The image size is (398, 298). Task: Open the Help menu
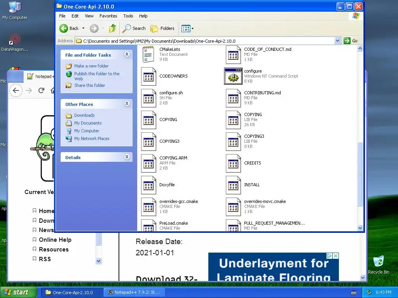(143, 16)
